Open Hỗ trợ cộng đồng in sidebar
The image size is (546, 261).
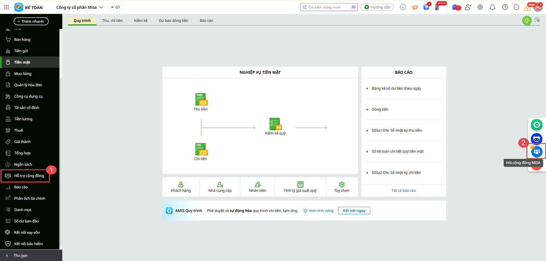30,176
